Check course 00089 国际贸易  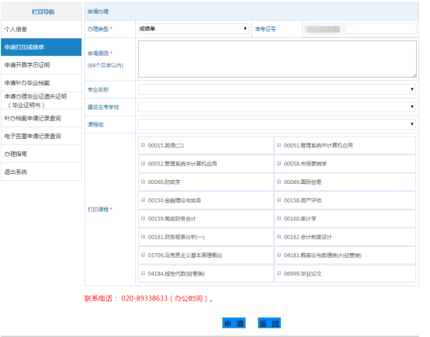(279, 182)
